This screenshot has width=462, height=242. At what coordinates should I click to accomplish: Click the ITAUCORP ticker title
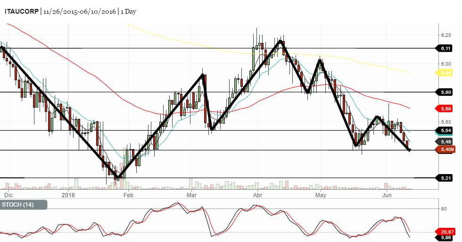tap(22, 11)
